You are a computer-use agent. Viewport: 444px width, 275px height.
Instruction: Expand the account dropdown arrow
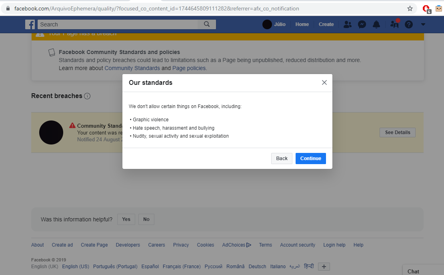click(423, 24)
